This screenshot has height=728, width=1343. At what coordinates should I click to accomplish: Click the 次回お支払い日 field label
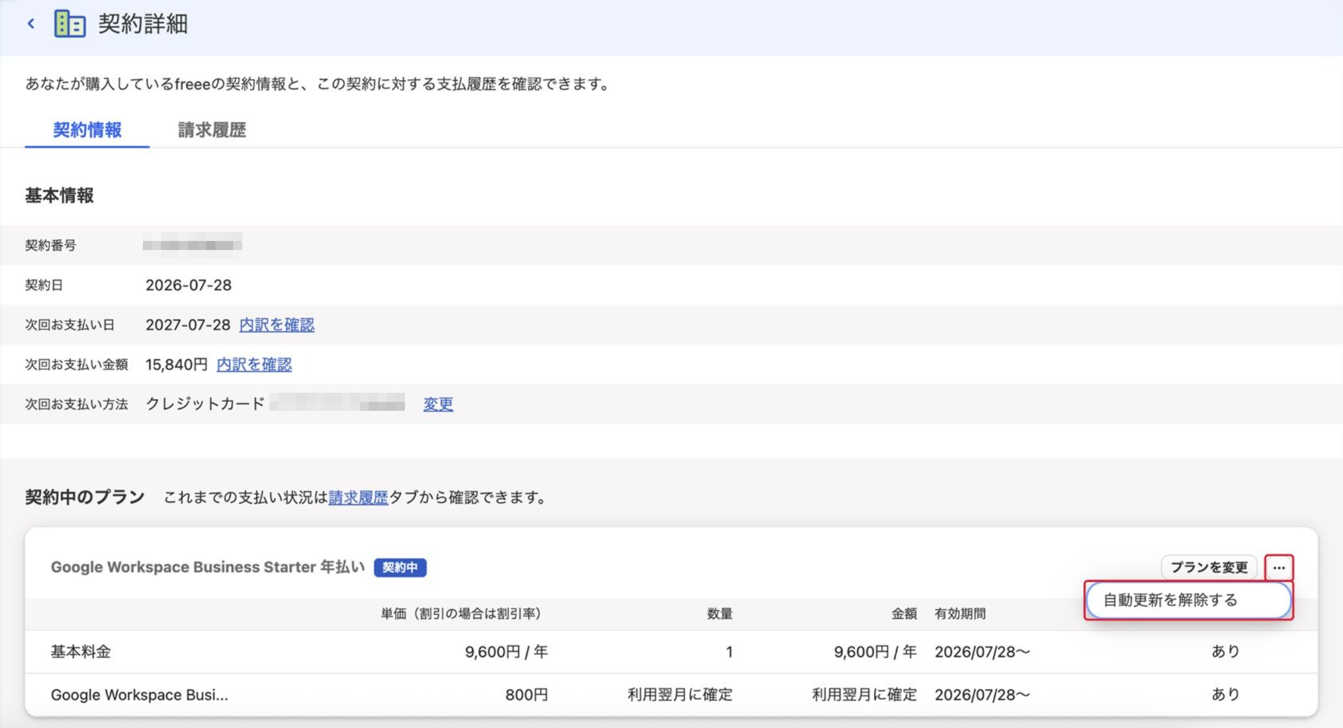click(x=69, y=324)
